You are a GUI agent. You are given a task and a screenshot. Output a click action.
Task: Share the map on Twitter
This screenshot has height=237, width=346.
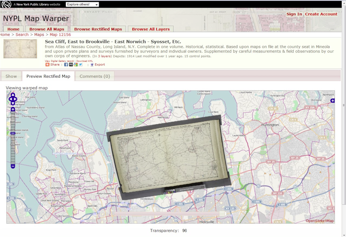tap(80, 64)
